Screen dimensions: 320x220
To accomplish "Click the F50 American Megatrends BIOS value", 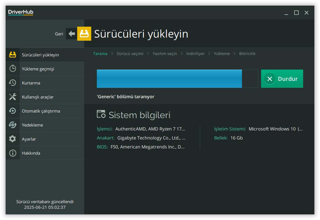I will coord(148,147).
